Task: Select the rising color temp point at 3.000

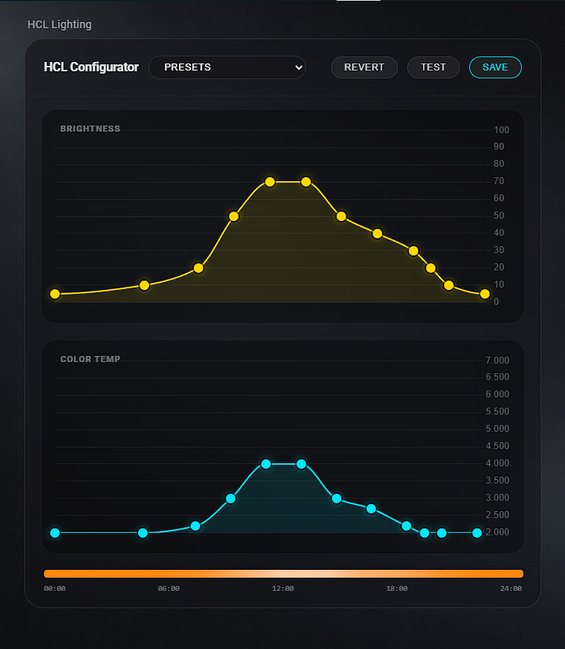Action: 231,499
